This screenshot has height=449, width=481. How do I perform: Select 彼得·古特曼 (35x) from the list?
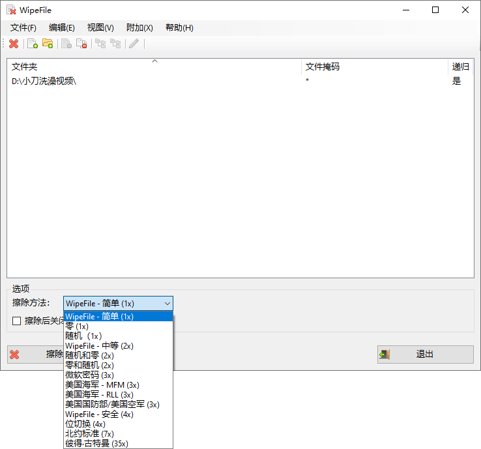tap(96, 443)
